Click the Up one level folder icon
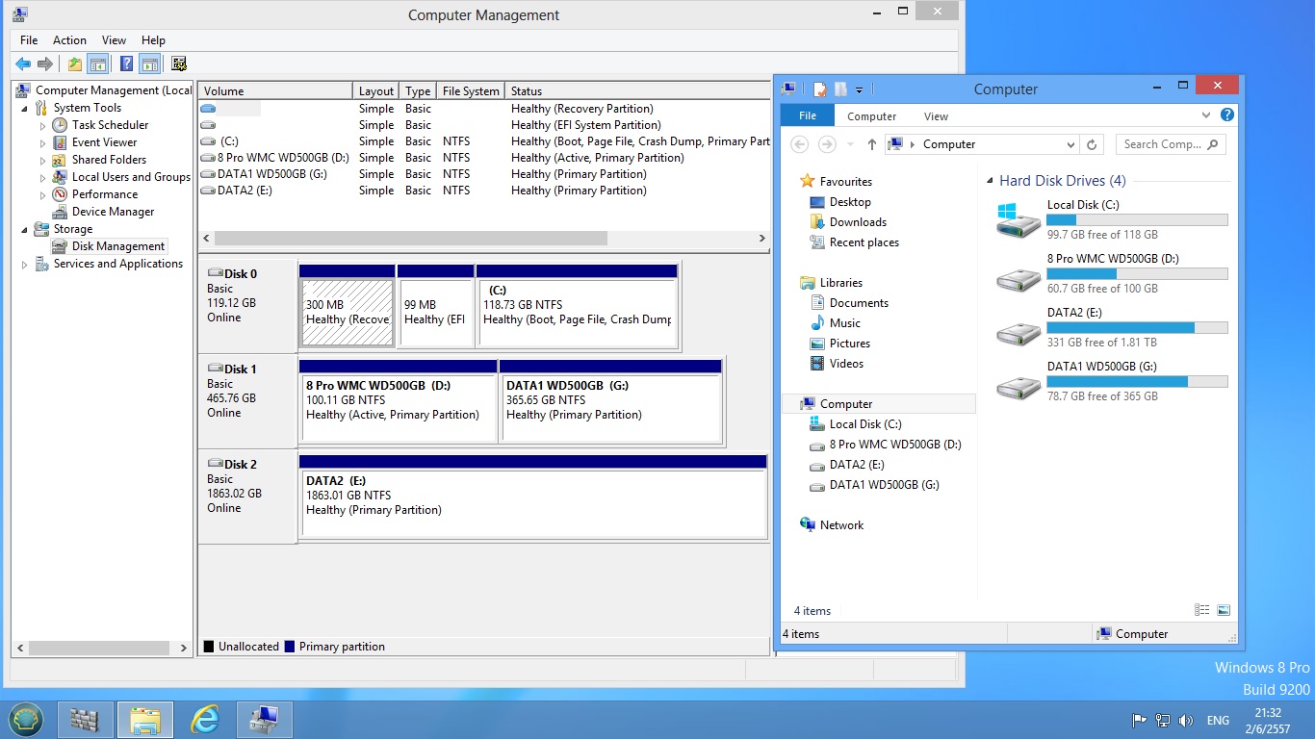 coord(74,64)
